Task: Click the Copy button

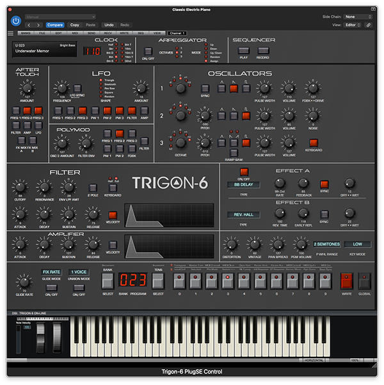Action: coord(75,25)
